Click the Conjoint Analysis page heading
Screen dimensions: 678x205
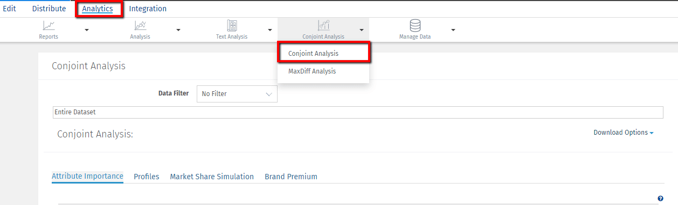(88, 66)
